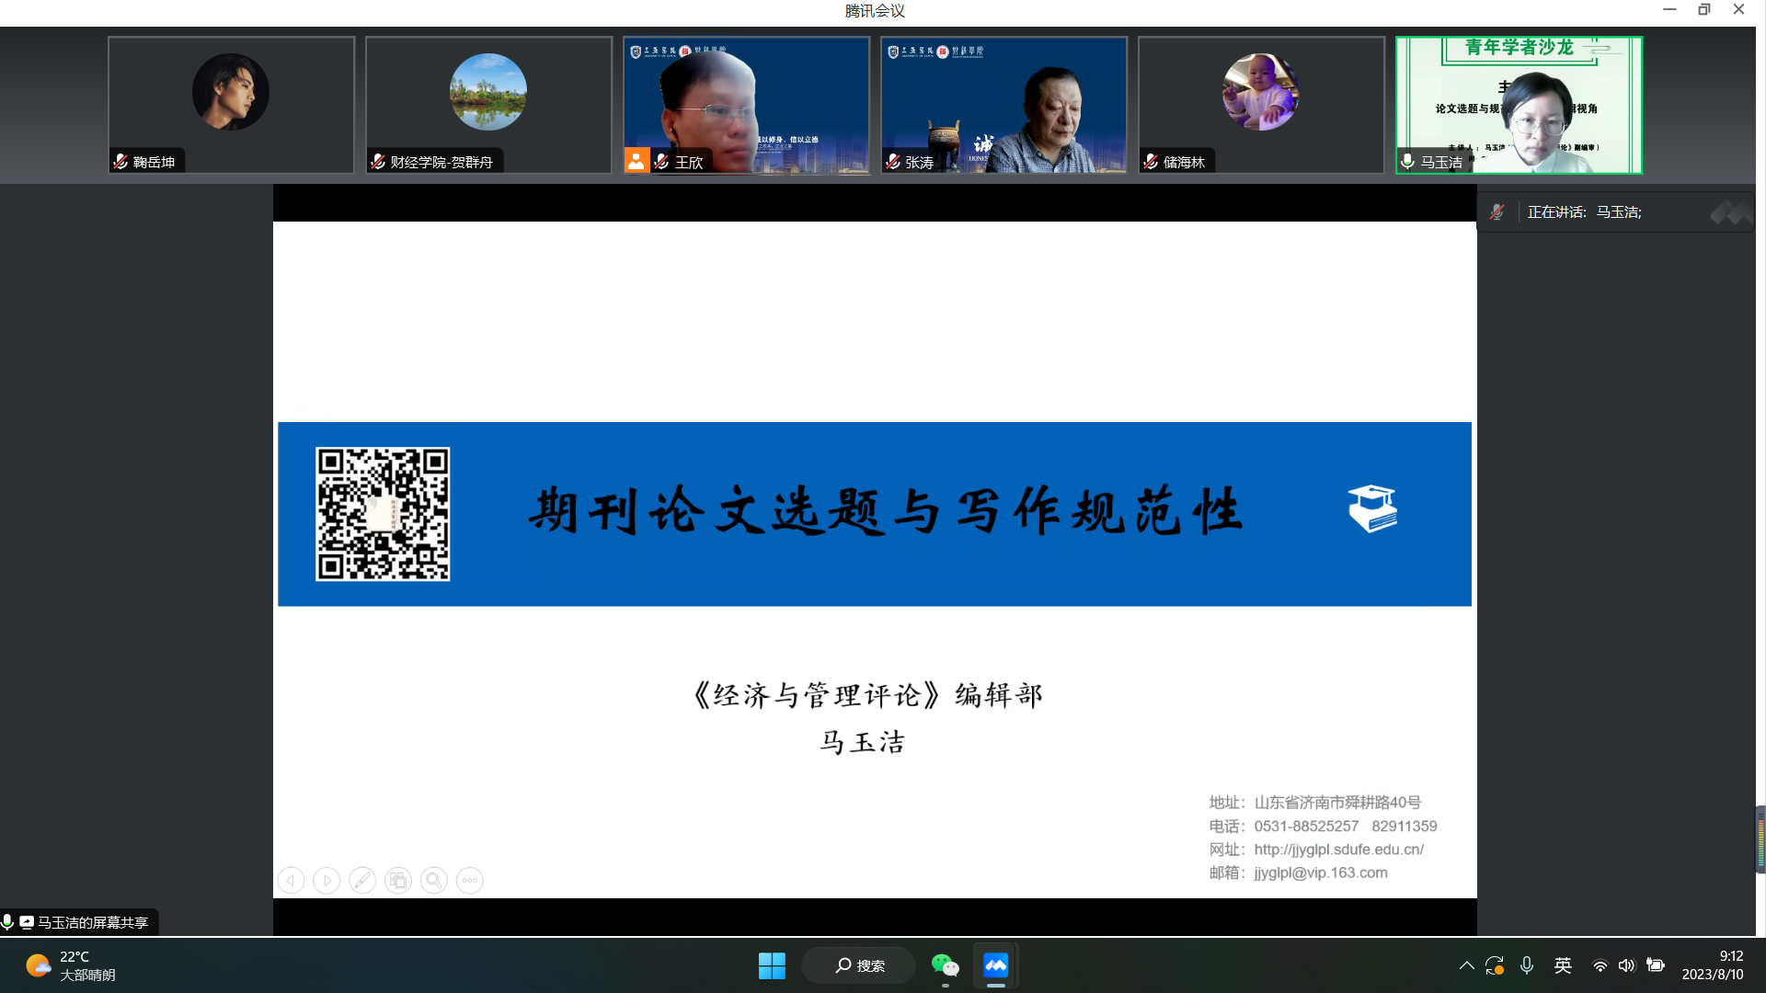Open WeChat from the taskbar
The width and height of the screenshot is (1766, 993).
[946, 965]
